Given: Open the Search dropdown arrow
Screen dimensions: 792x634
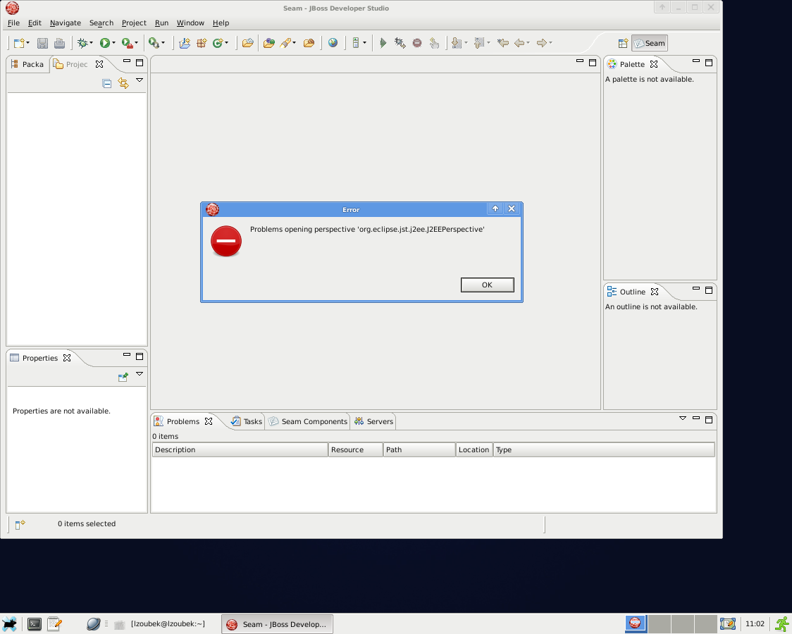Looking at the screenshot, I should (295, 44).
